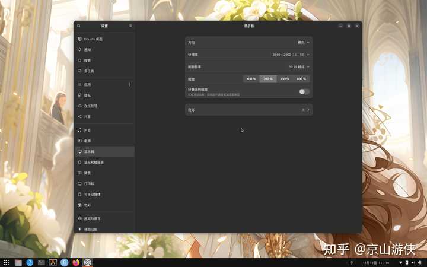Image resolution: width=427 pixels, height=267 pixels.
Task: Toggle the 分数比例缩放 fractional scaling switch
Action: click(x=304, y=92)
